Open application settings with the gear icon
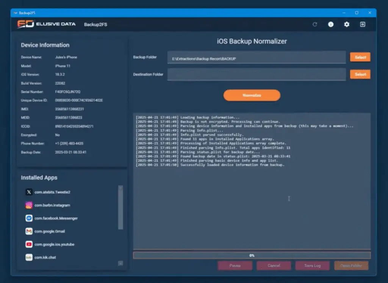Image resolution: width=388 pixels, height=283 pixels. 346,24
